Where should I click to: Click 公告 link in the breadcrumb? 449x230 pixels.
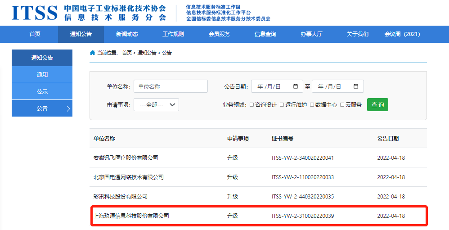pos(167,53)
